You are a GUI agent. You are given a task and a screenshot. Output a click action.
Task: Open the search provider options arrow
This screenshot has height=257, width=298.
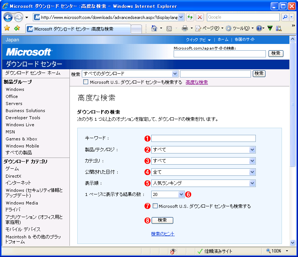292,17
